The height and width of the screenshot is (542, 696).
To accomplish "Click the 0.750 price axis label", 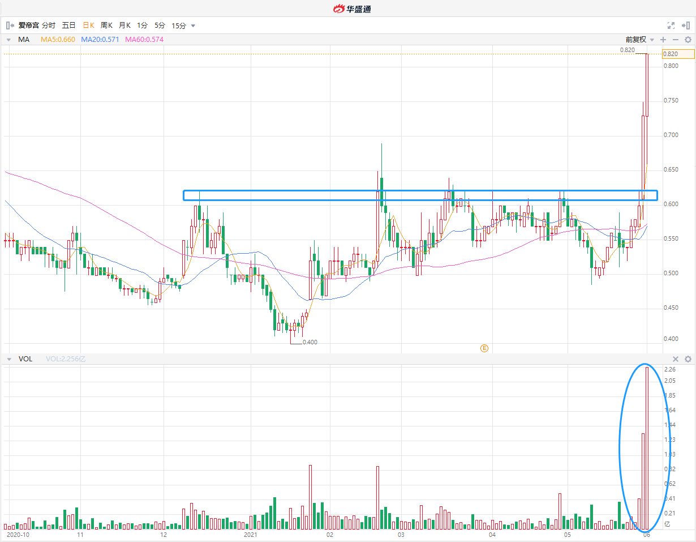I will tap(671, 101).
